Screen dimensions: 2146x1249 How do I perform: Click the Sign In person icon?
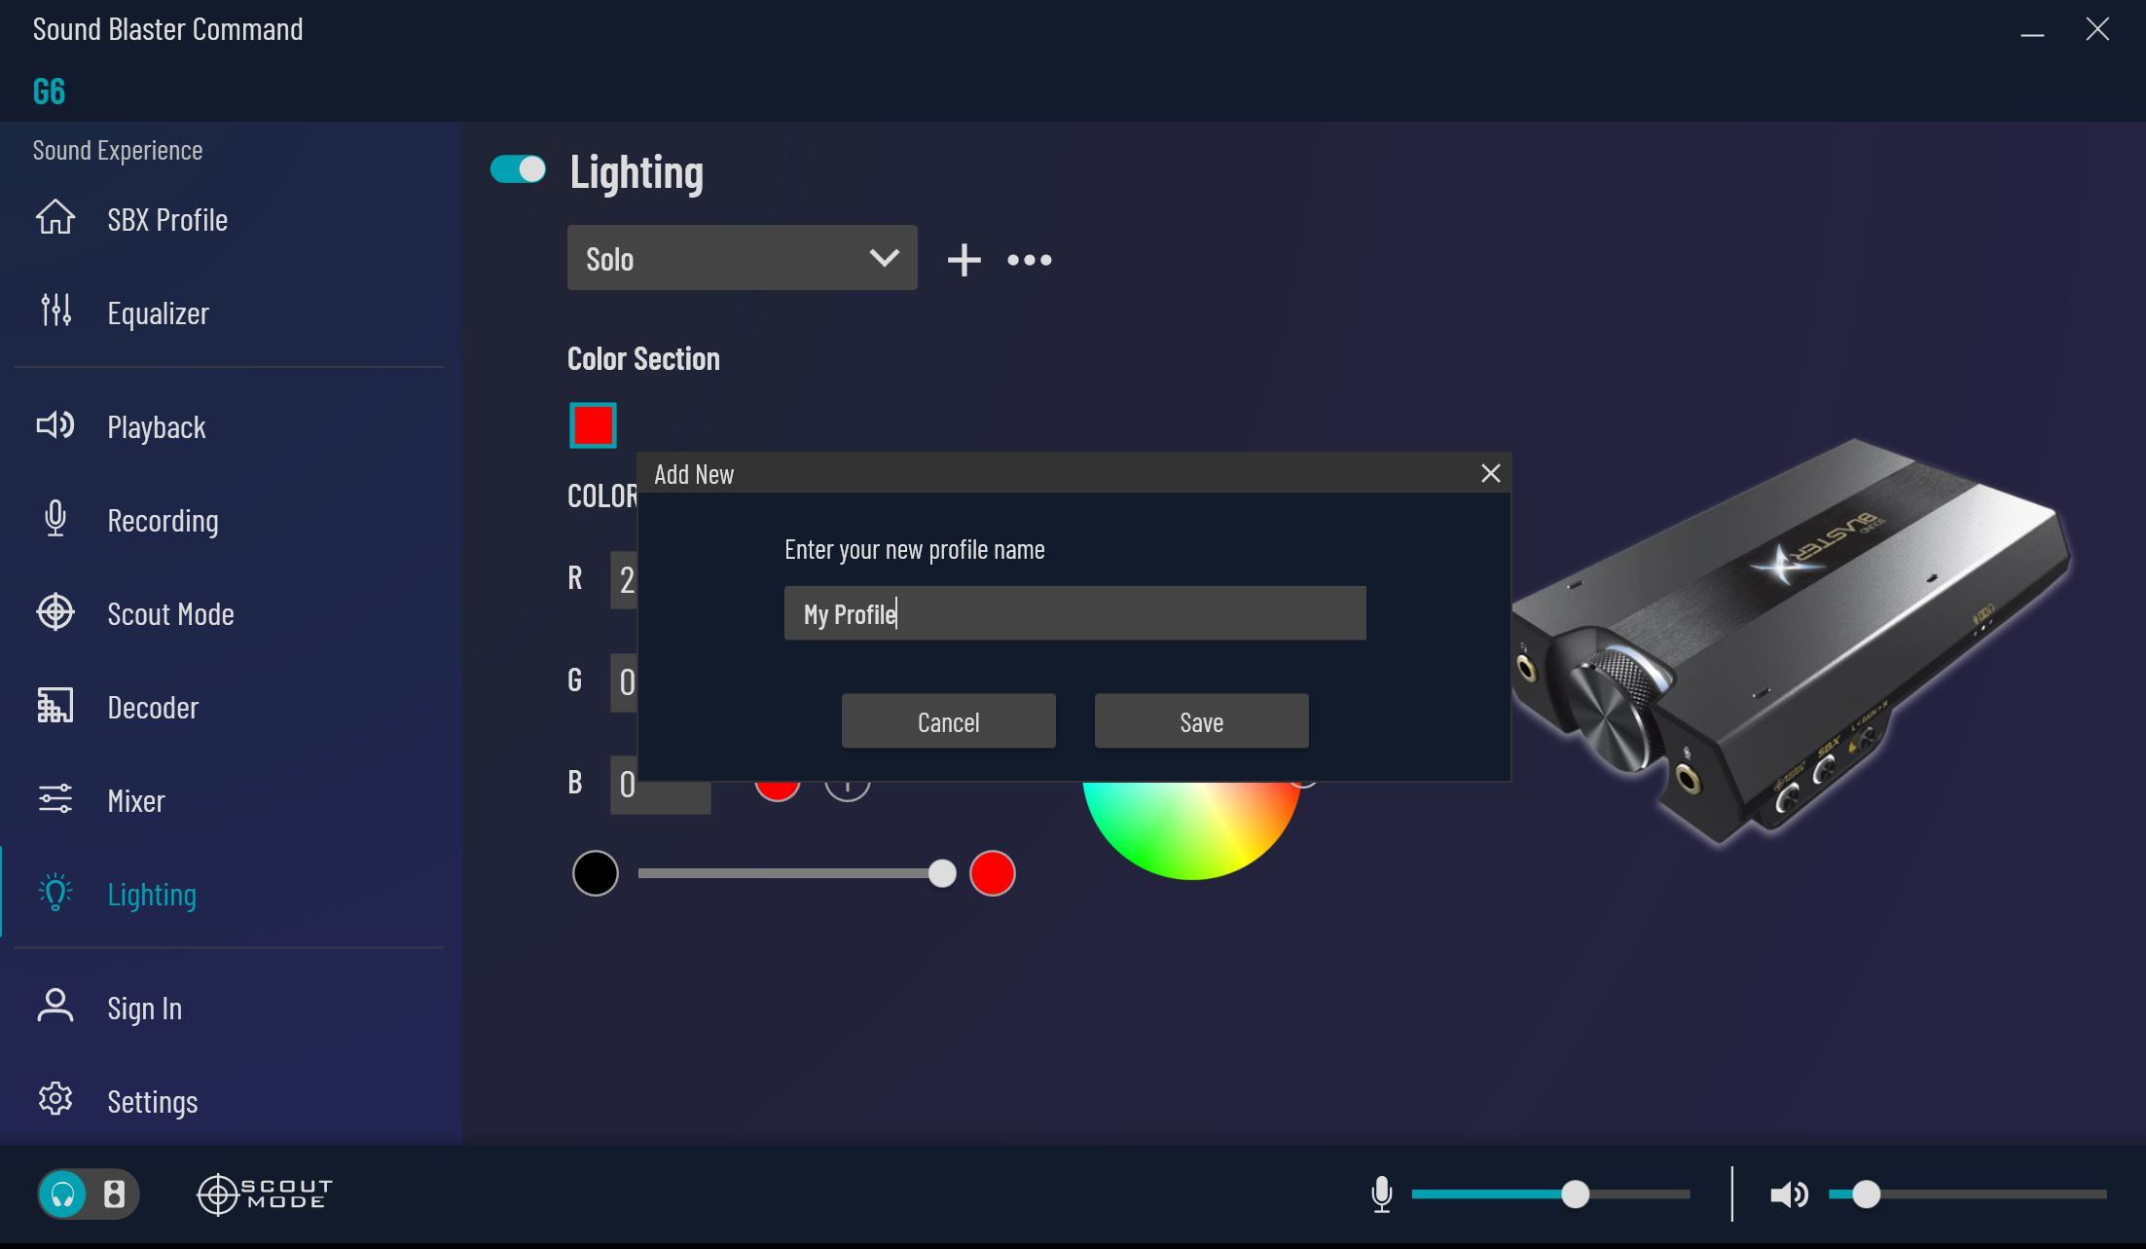[x=55, y=1006]
